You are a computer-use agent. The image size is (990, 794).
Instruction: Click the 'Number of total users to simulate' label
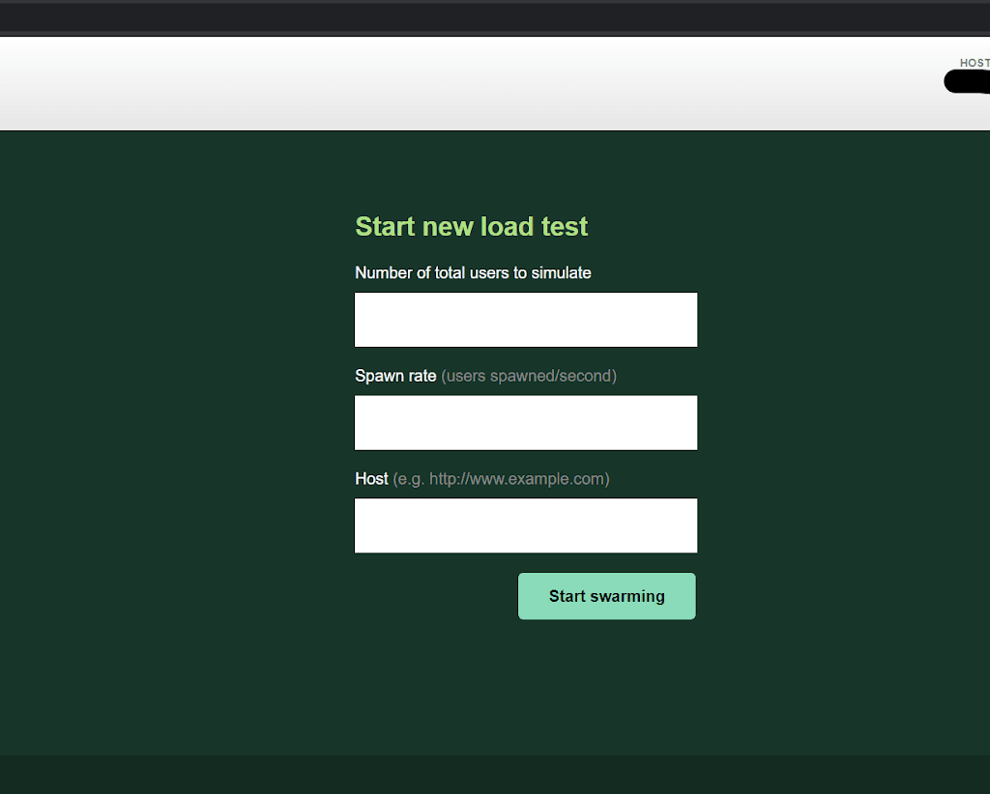473,273
